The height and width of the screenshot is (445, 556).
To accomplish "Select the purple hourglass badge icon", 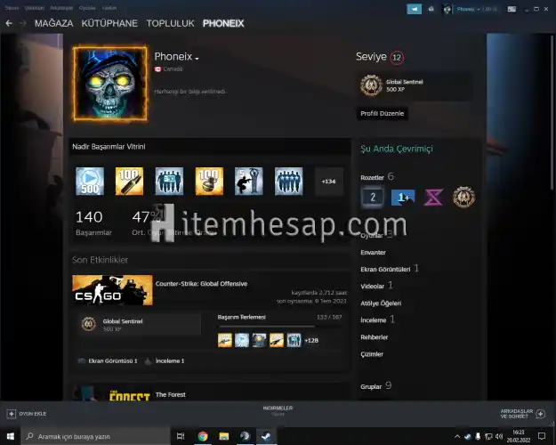I will [x=432, y=197].
